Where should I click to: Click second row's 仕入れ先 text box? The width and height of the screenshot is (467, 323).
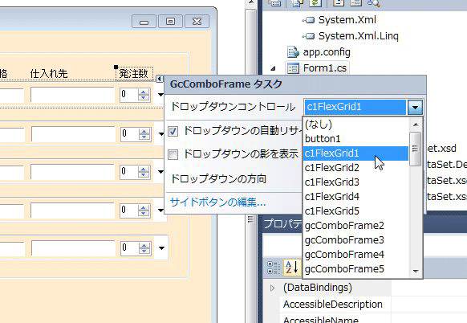point(73,134)
